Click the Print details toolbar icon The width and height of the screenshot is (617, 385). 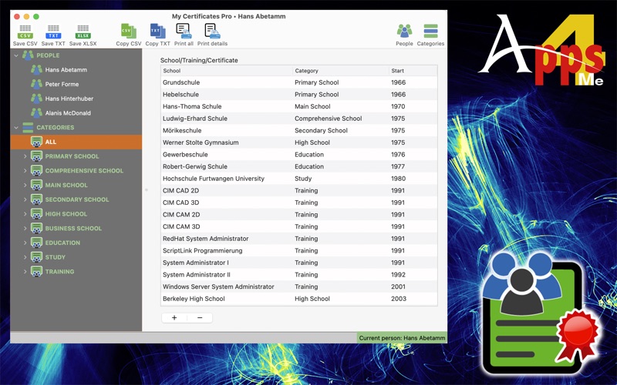(213, 32)
